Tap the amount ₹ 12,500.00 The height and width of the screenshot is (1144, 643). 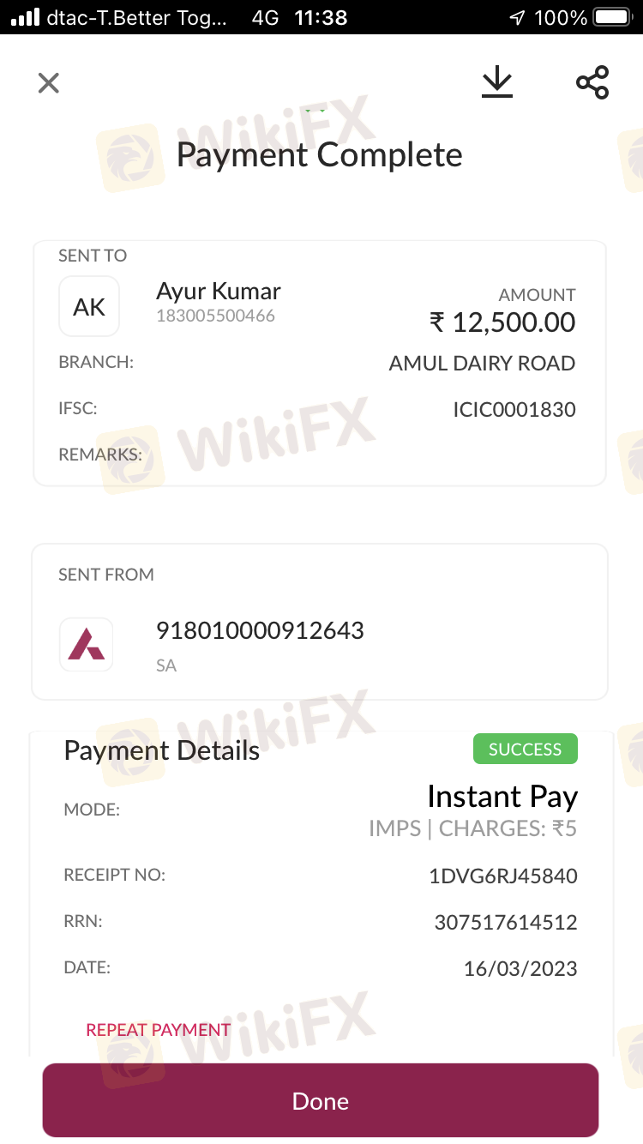click(x=502, y=322)
